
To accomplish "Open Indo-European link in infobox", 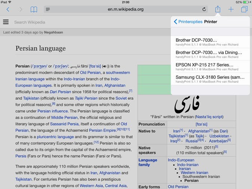I will click(x=181, y=160).
